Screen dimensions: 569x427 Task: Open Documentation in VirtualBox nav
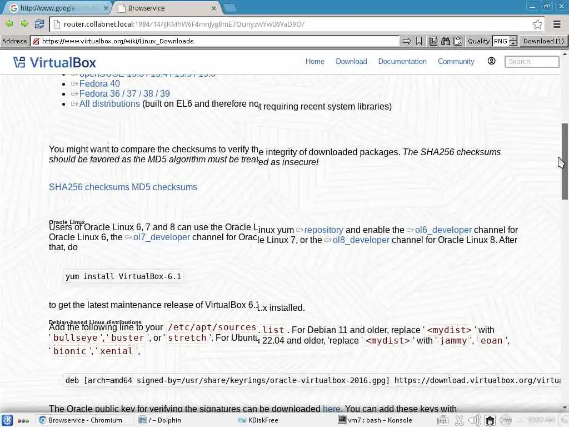(402, 61)
